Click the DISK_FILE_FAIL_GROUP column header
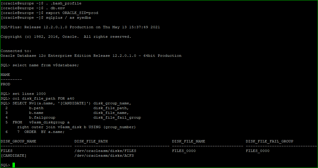Image resolution: width=318 pixels, height=168 pixels. [x=270, y=141]
